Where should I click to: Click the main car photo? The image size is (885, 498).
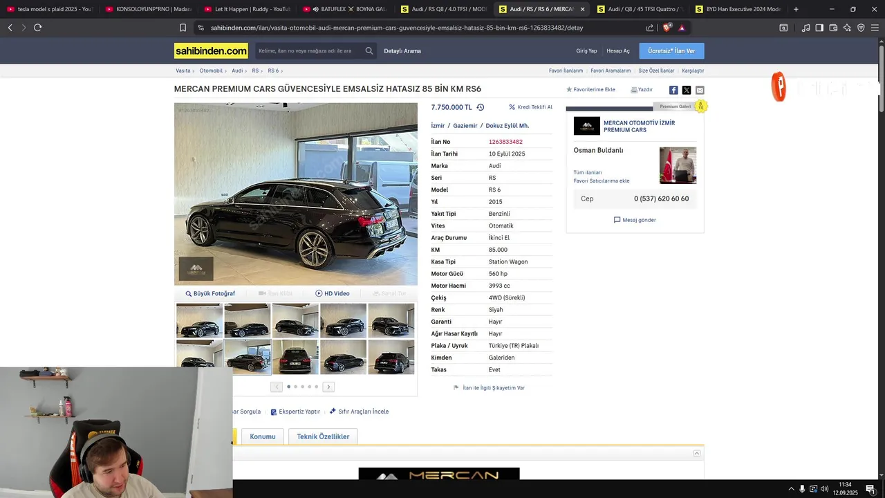pyautogui.click(x=296, y=194)
